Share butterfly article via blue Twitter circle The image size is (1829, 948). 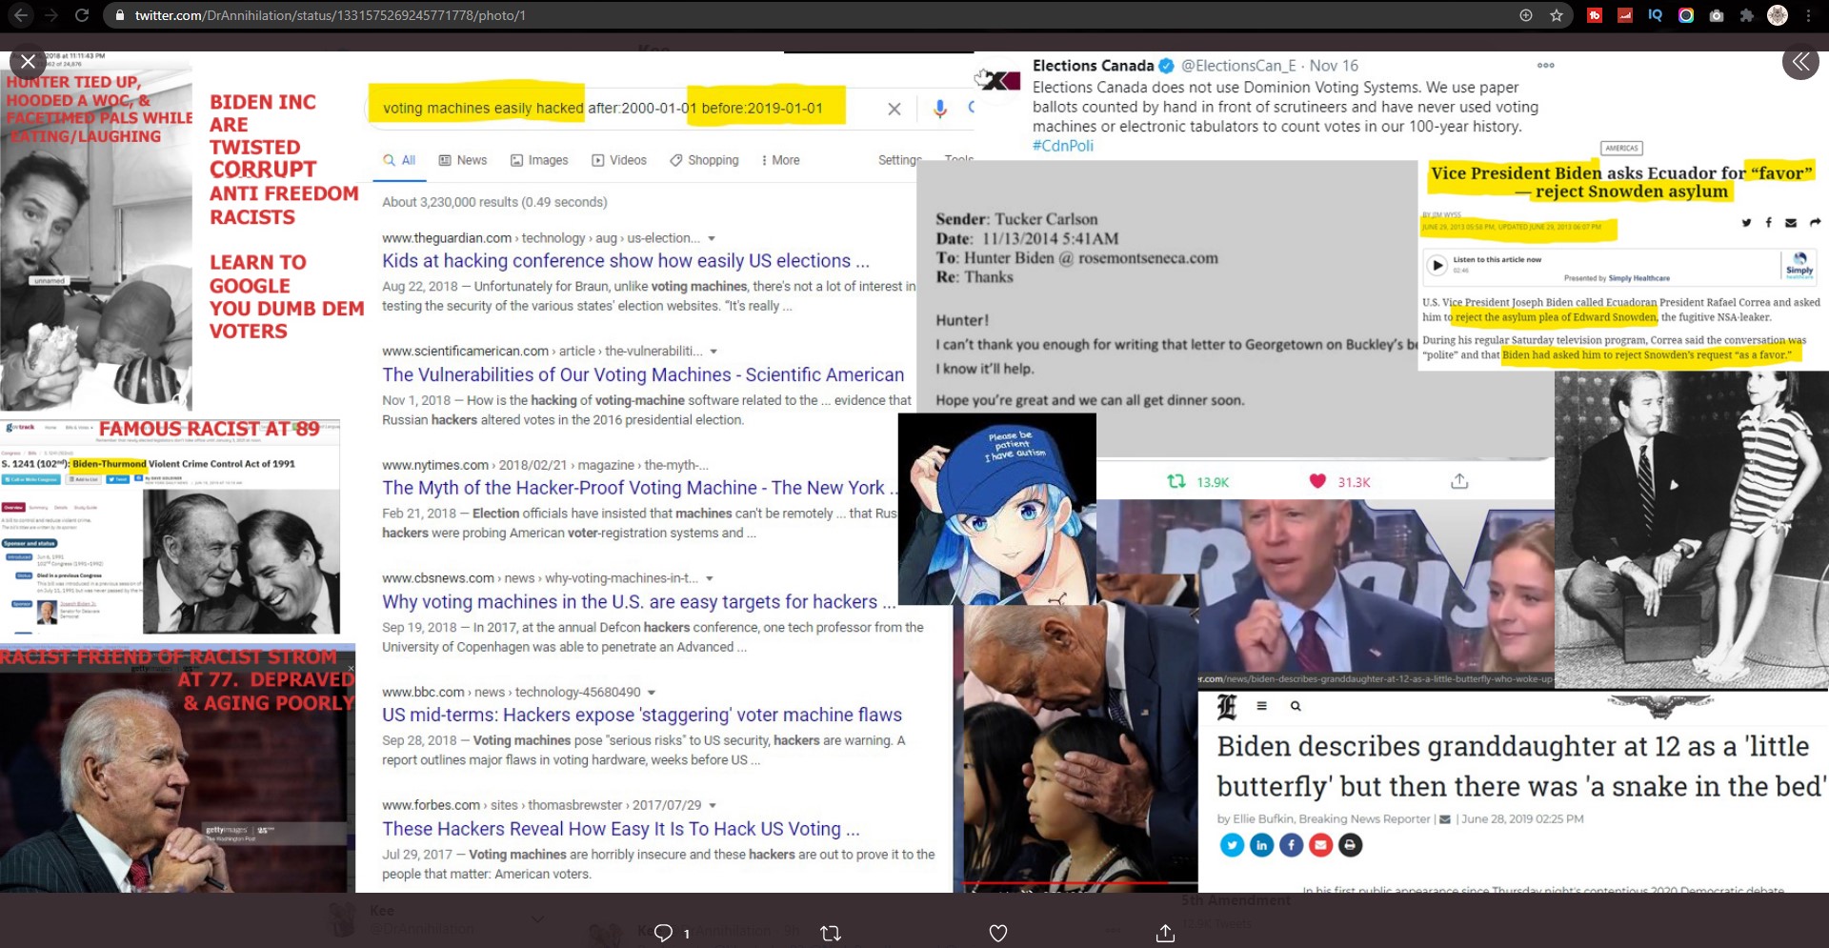click(1232, 845)
